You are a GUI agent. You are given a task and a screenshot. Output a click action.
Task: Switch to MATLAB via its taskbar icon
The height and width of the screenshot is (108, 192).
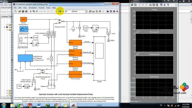73,105
